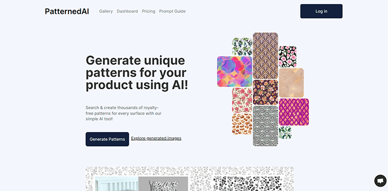Select the pink roses on black thumbnail
The width and height of the screenshot is (388, 191).
(288, 56)
